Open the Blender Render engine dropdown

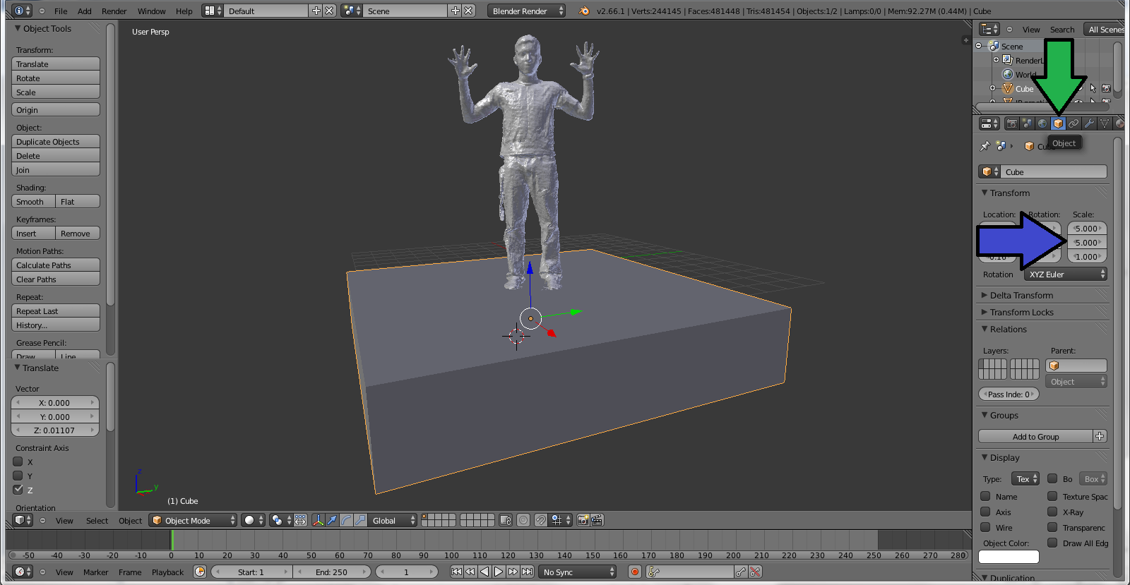pos(526,11)
